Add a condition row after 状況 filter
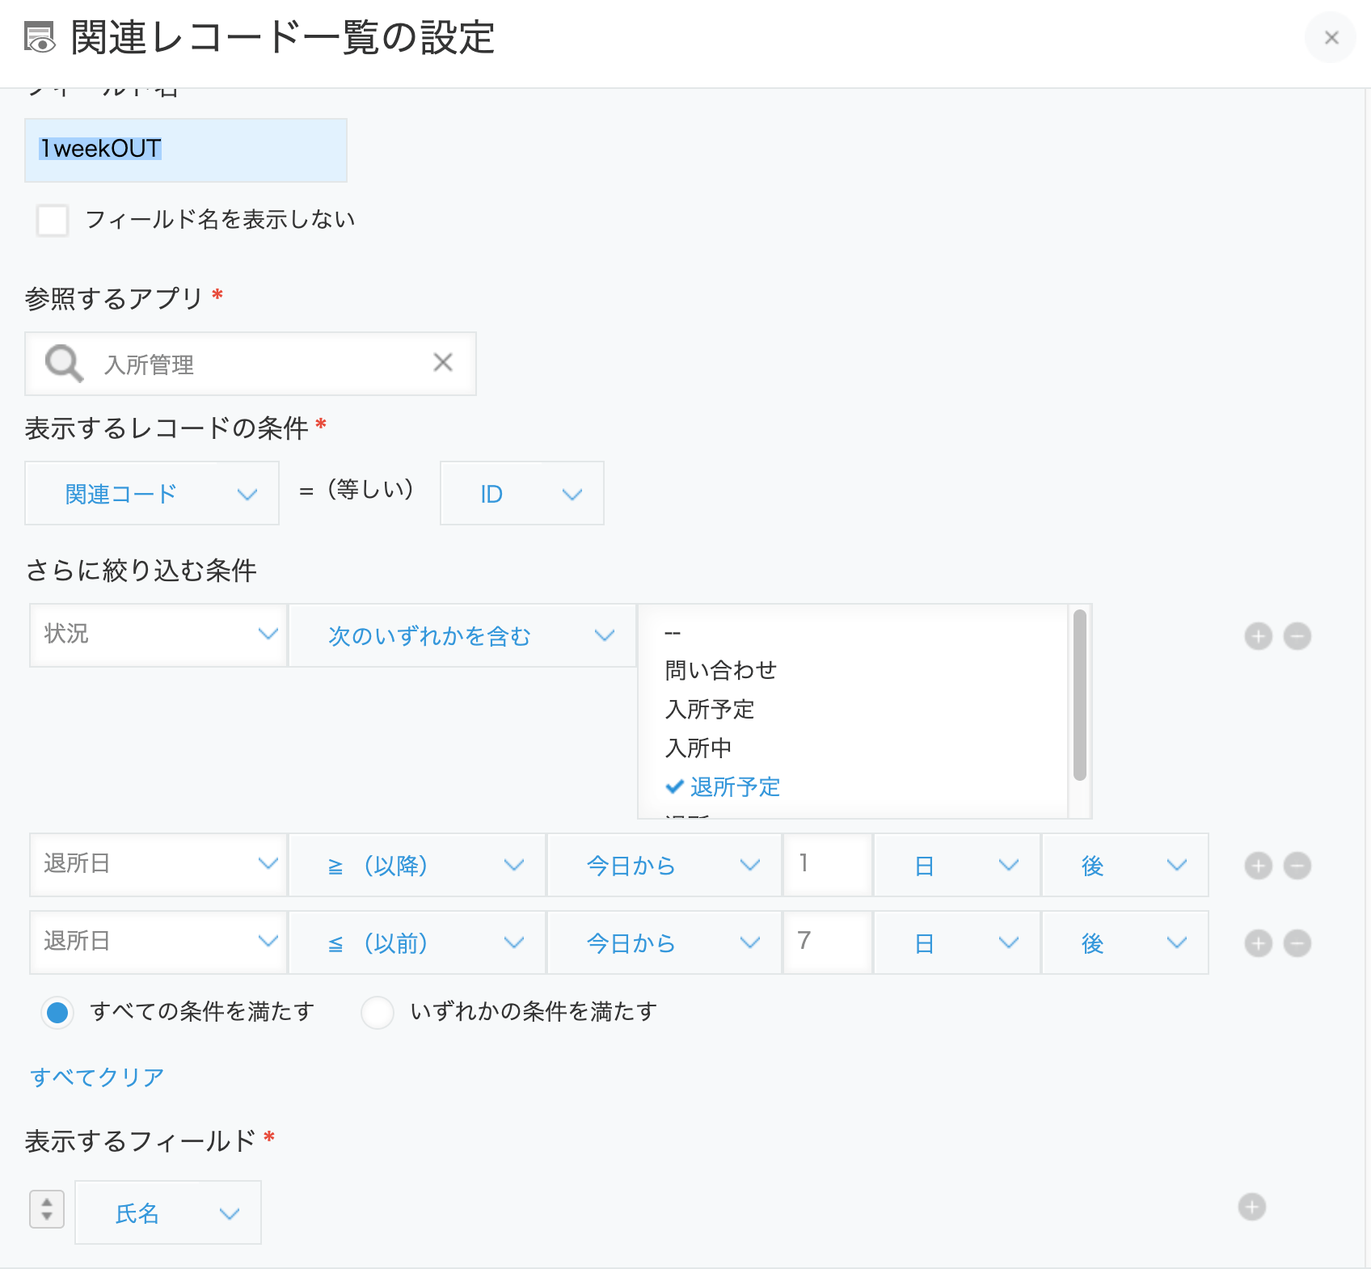Image resolution: width=1371 pixels, height=1269 pixels. (x=1258, y=636)
